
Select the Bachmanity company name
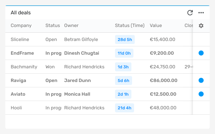(24, 67)
